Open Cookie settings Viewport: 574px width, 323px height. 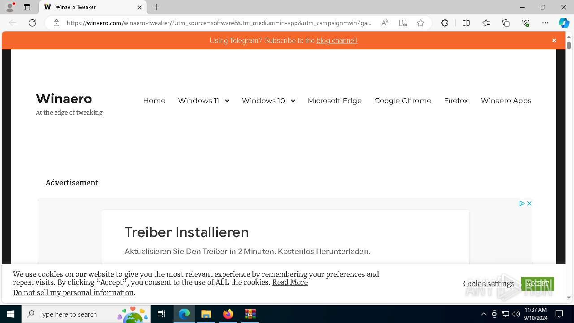tap(488, 284)
